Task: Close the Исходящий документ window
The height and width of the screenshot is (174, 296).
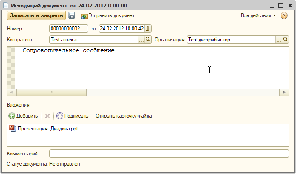Action: tap(290, 5)
